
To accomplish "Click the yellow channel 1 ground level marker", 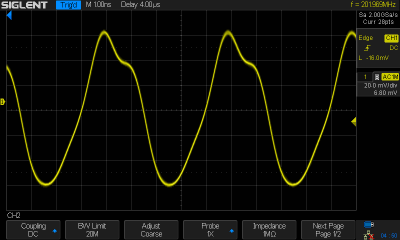I will (2, 102).
